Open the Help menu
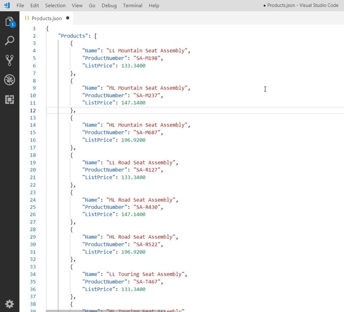This screenshot has width=344, height=312. pos(154,5)
